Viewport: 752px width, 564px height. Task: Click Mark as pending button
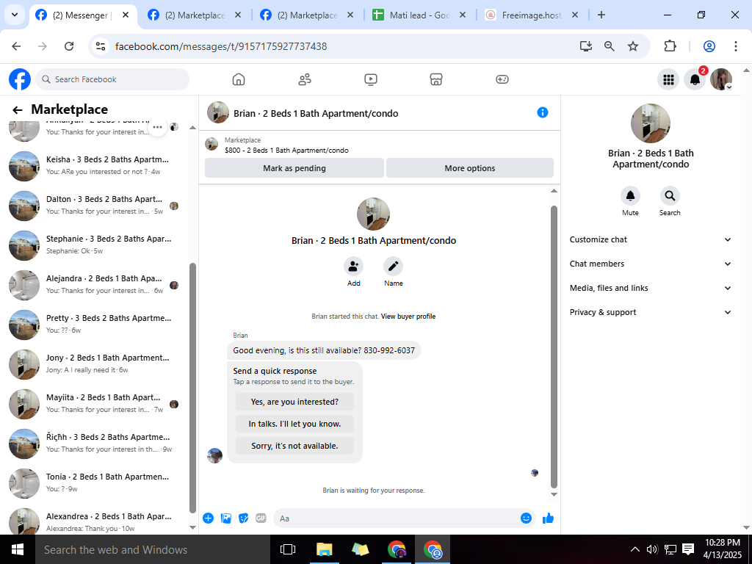point(294,168)
